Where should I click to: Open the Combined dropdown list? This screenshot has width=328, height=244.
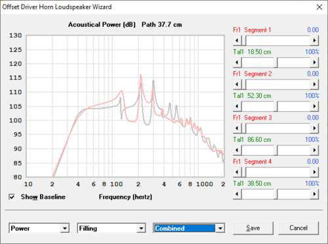click(220, 228)
